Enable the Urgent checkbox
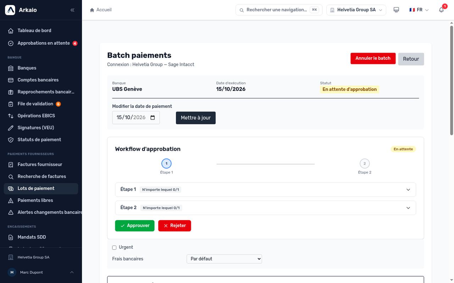Viewport: 454px width, 283px height. pyautogui.click(x=114, y=248)
